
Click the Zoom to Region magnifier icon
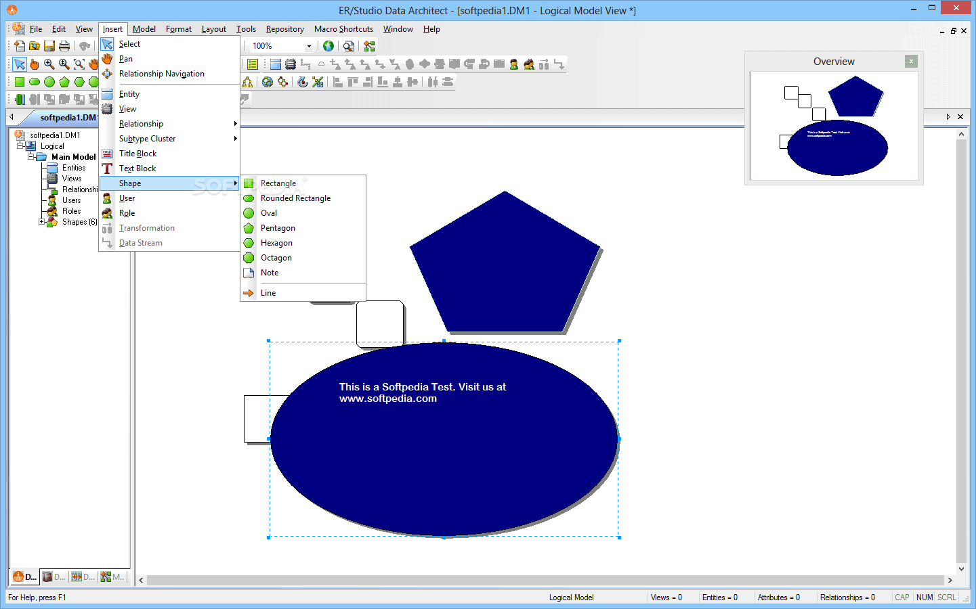point(79,64)
